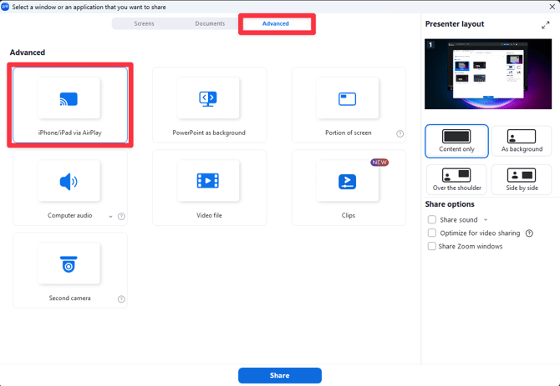This screenshot has height=386, width=560.
Task: Click the presenter layout preview thumbnail
Action: [x=488, y=74]
